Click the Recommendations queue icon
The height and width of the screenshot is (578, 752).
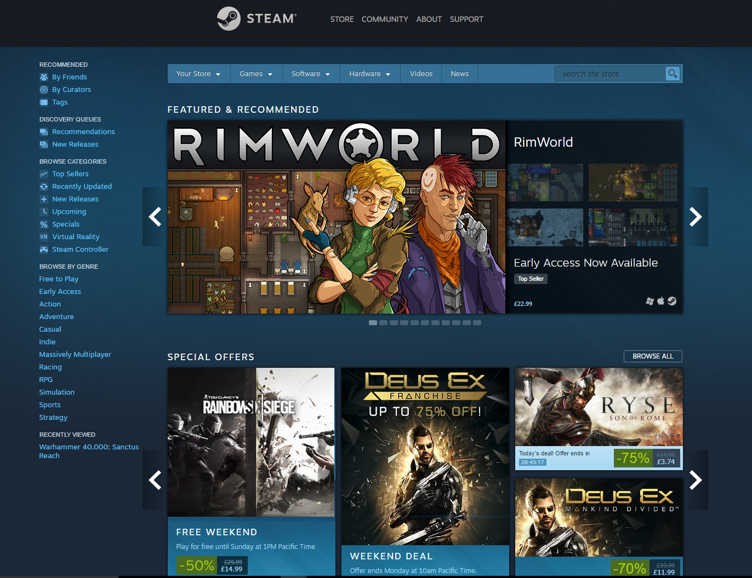click(x=44, y=132)
